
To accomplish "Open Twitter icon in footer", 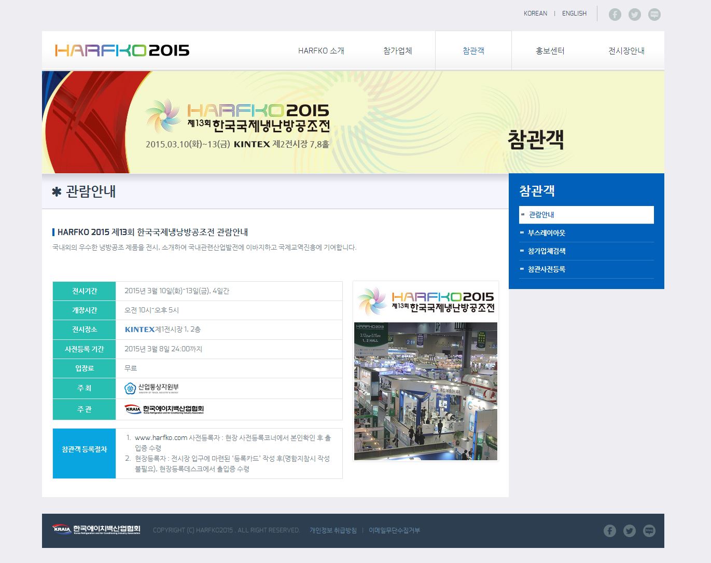I will (630, 531).
